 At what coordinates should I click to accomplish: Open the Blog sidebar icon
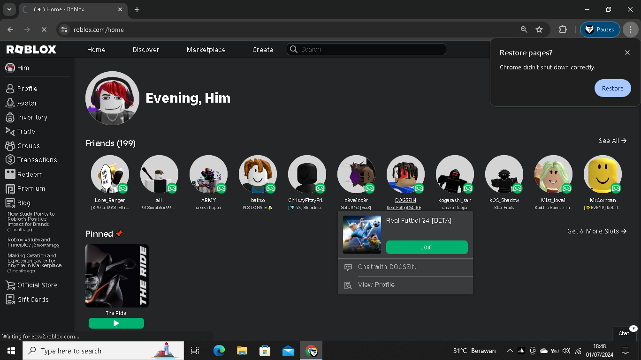(10, 203)
